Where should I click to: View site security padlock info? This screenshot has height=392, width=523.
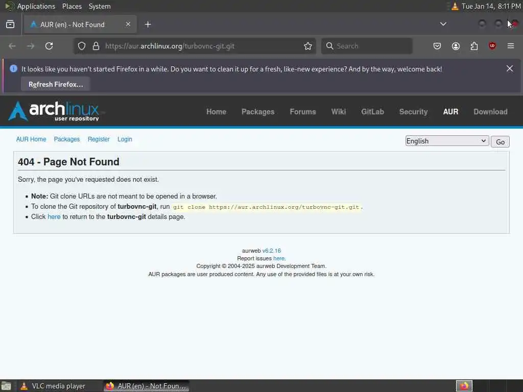96,46
